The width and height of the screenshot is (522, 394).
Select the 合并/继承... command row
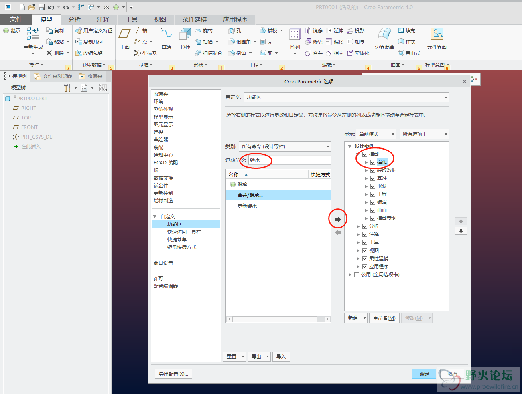[278, 195]
